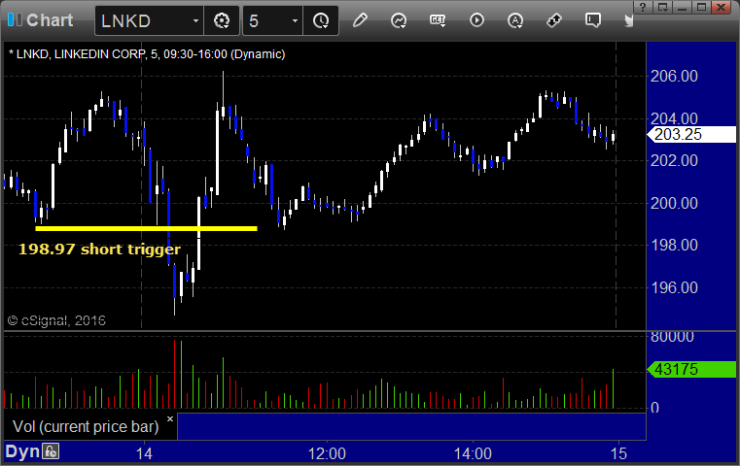
Task: Click the 203.25 current price marker
Action: [x=691, y=134]
